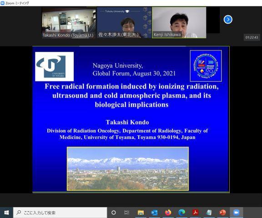Click the Toyama mountain cityscape photo

(x=128, y=168)
